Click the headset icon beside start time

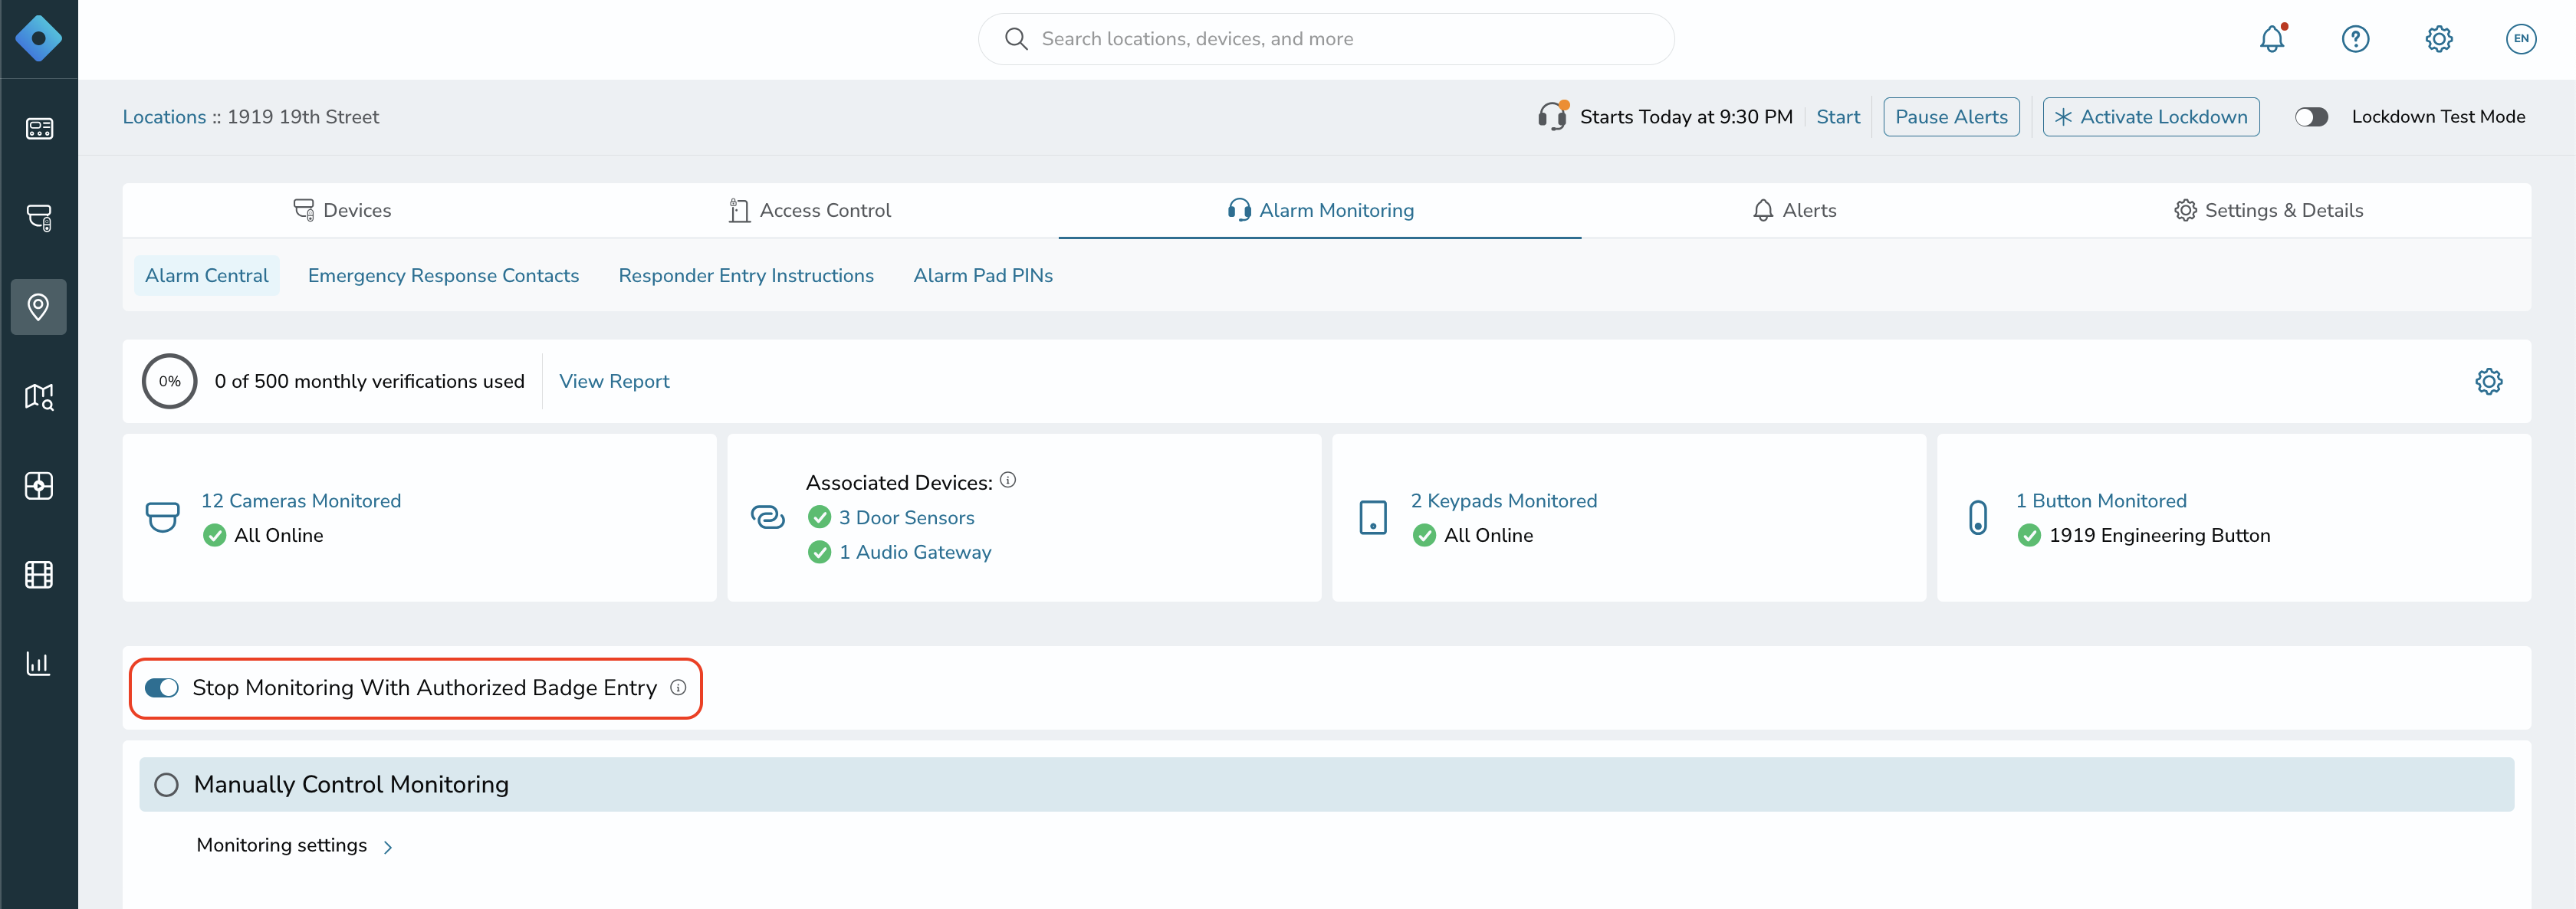point(1553,116)
